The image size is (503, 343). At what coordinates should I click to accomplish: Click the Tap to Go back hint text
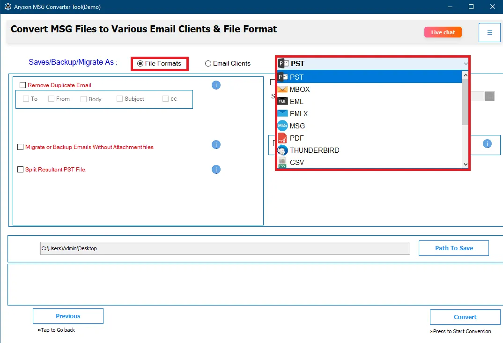click(x=56, y=330)
